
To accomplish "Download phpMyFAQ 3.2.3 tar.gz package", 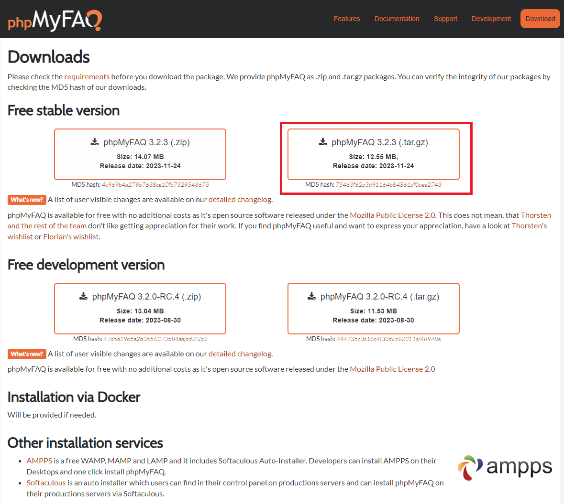I will point(373,154).
